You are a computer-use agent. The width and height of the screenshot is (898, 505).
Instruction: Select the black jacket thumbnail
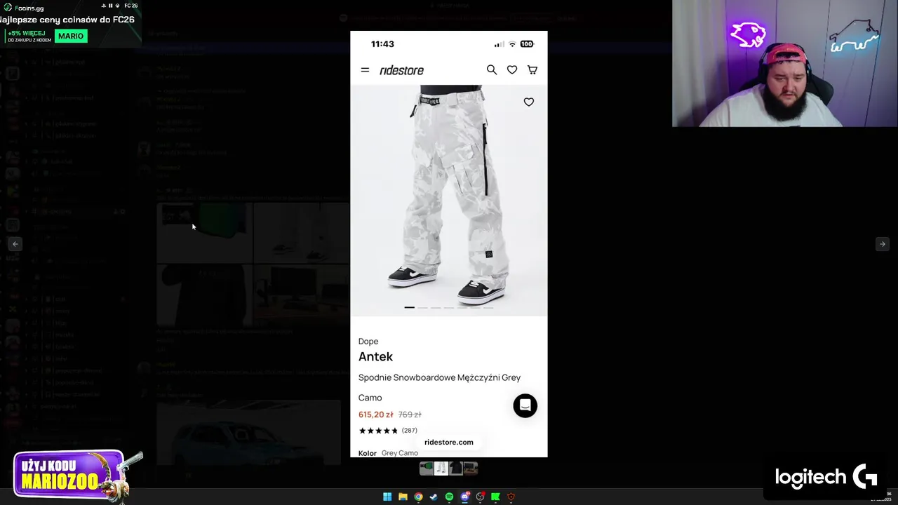click(456, 468)
